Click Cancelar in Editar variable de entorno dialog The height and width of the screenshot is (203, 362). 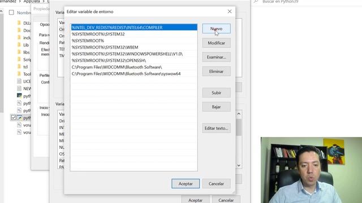[216, 184]
